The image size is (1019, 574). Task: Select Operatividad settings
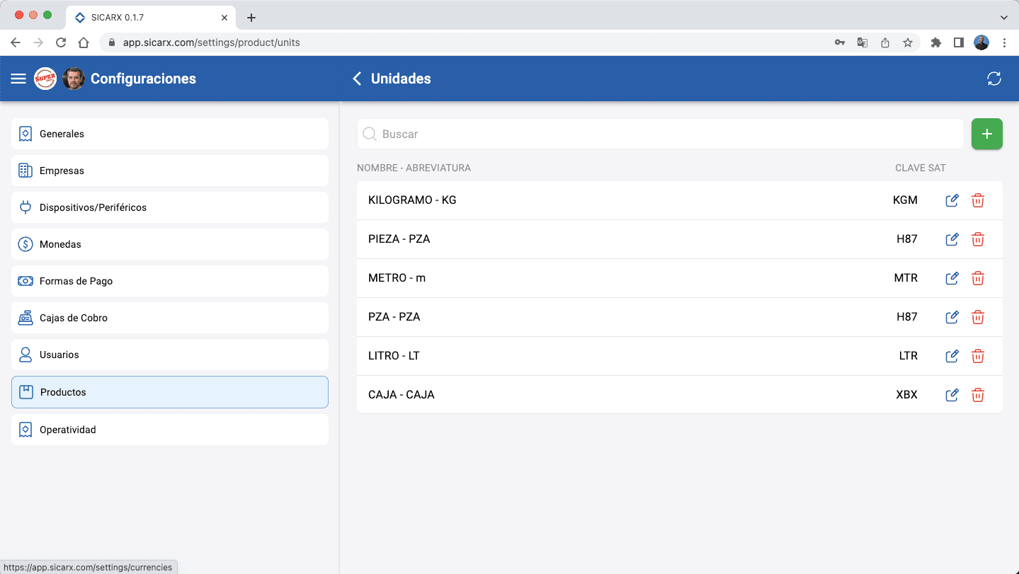pyautogui.click(x=170, y=430)
